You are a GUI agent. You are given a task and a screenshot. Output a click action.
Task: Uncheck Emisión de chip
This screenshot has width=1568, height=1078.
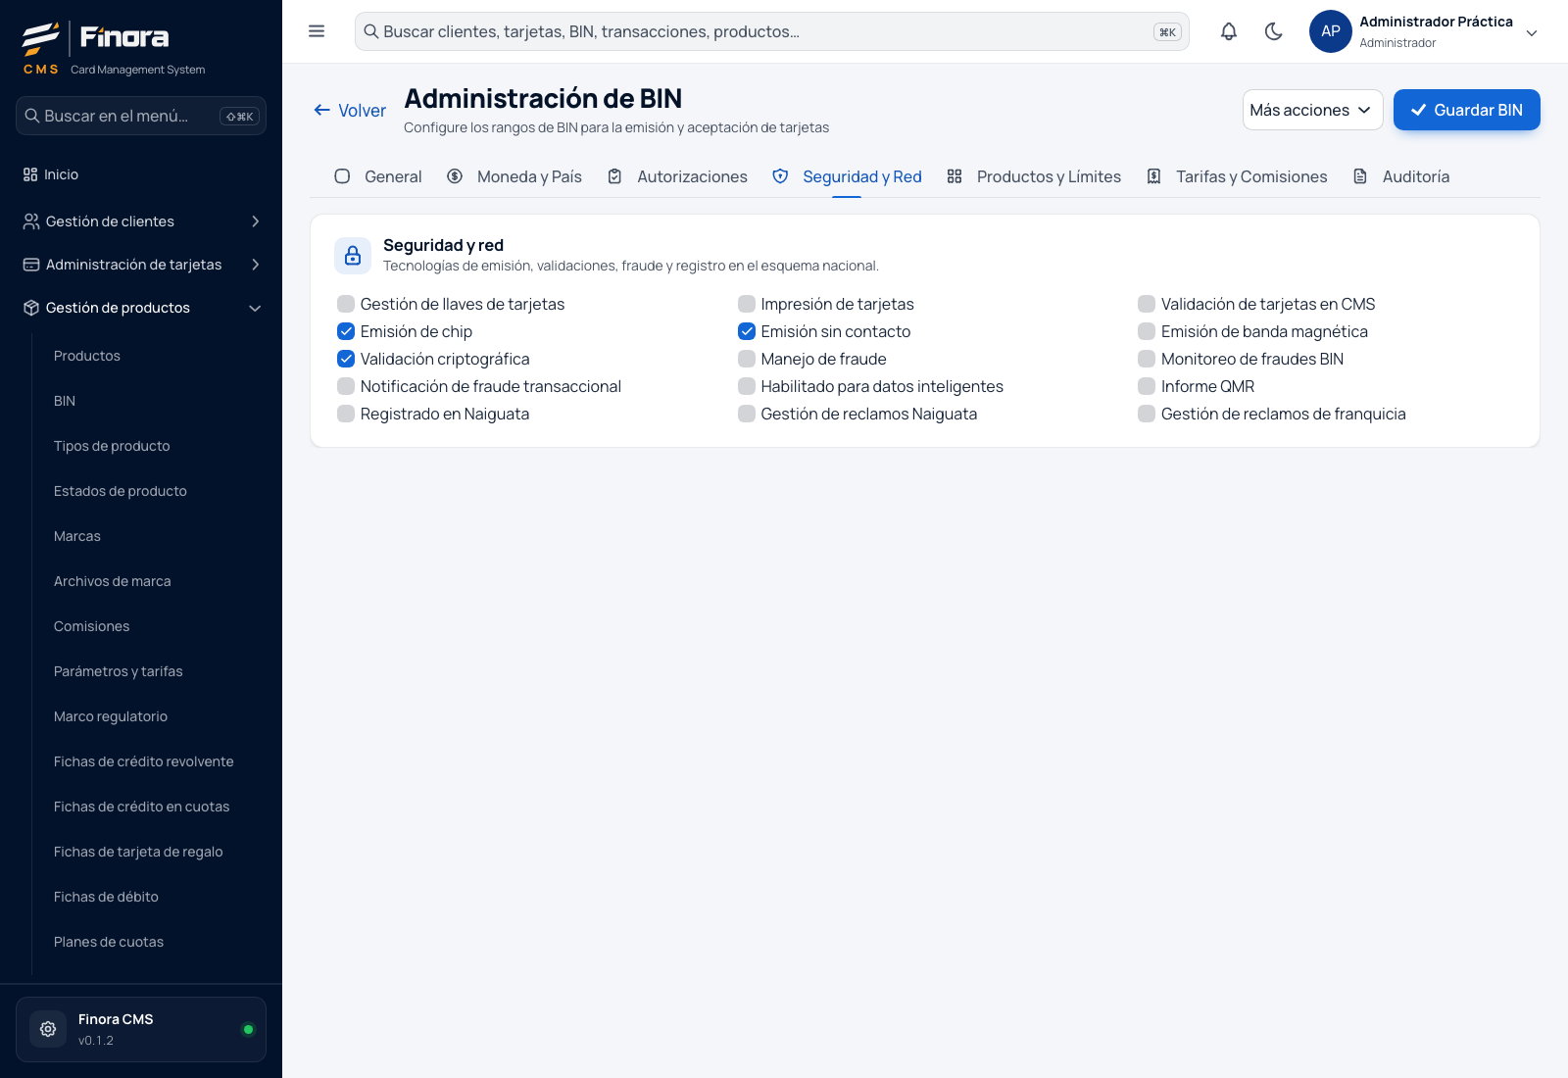[346, 331]
